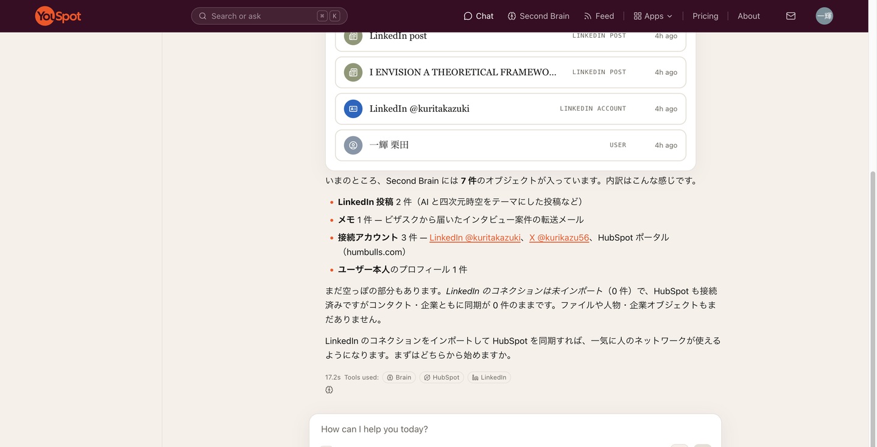Image resolution: width=877 pixels, height=447 pixels.
Task: Open the 'I ENVISION A THEORETICAL FRAMEWO...' card
Action: (x=510, y=72)
